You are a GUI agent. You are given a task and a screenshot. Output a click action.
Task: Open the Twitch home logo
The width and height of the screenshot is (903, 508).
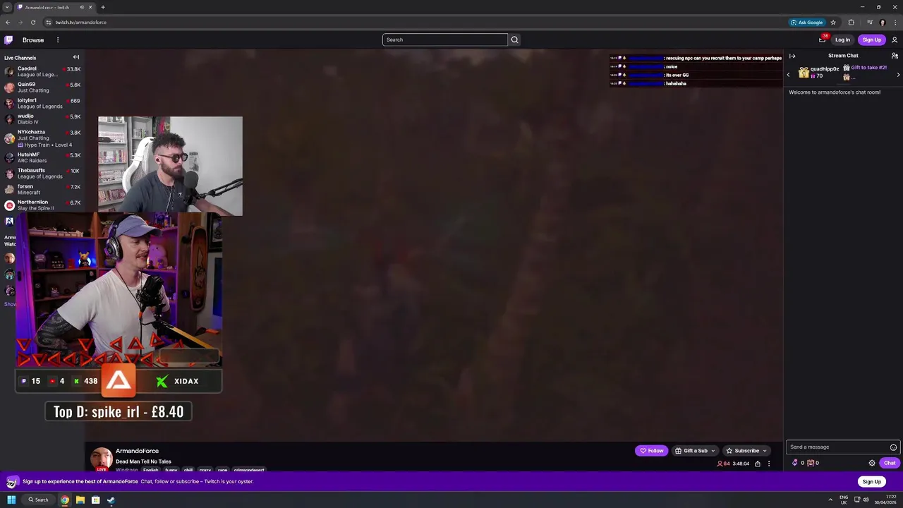point(8,40)
